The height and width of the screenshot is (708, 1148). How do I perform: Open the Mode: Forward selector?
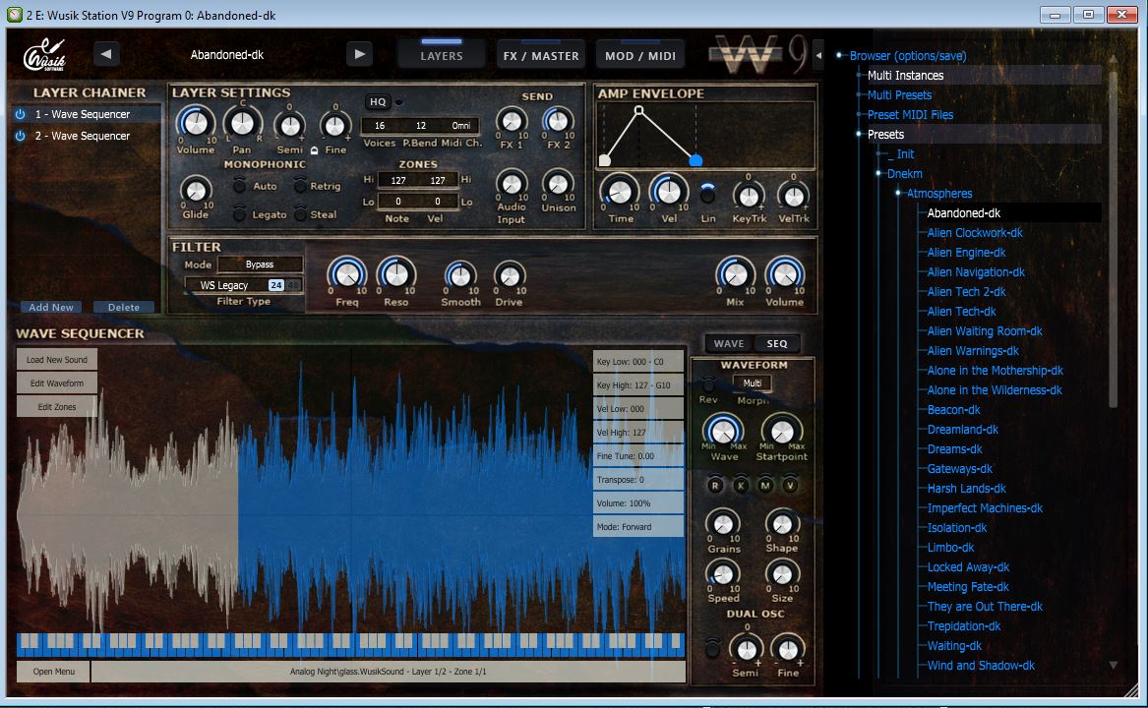click(x=637, y=526)
